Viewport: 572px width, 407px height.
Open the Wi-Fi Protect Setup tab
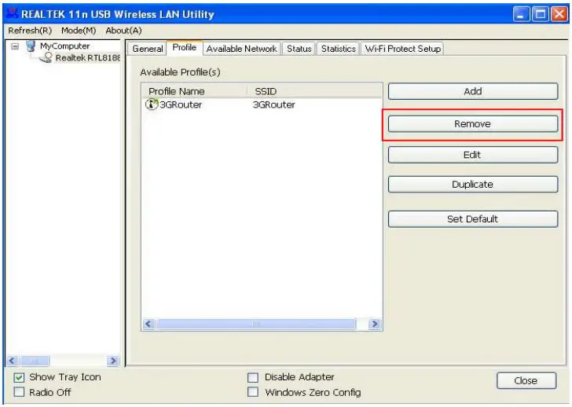coord(402,49)
